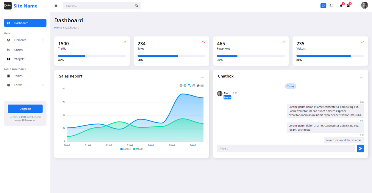Open the messages envelope icon

pyautogui.click(x=348, y=6)
